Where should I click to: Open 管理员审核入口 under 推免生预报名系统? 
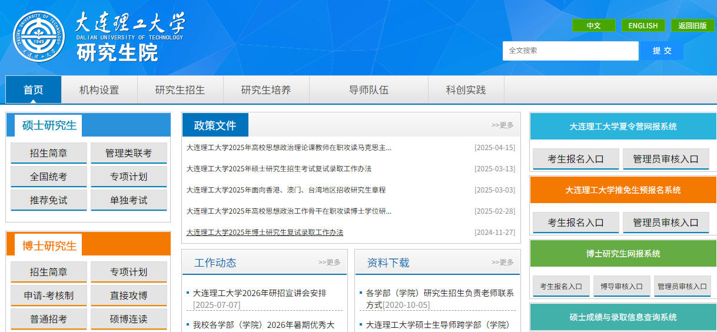click(665, 223)
